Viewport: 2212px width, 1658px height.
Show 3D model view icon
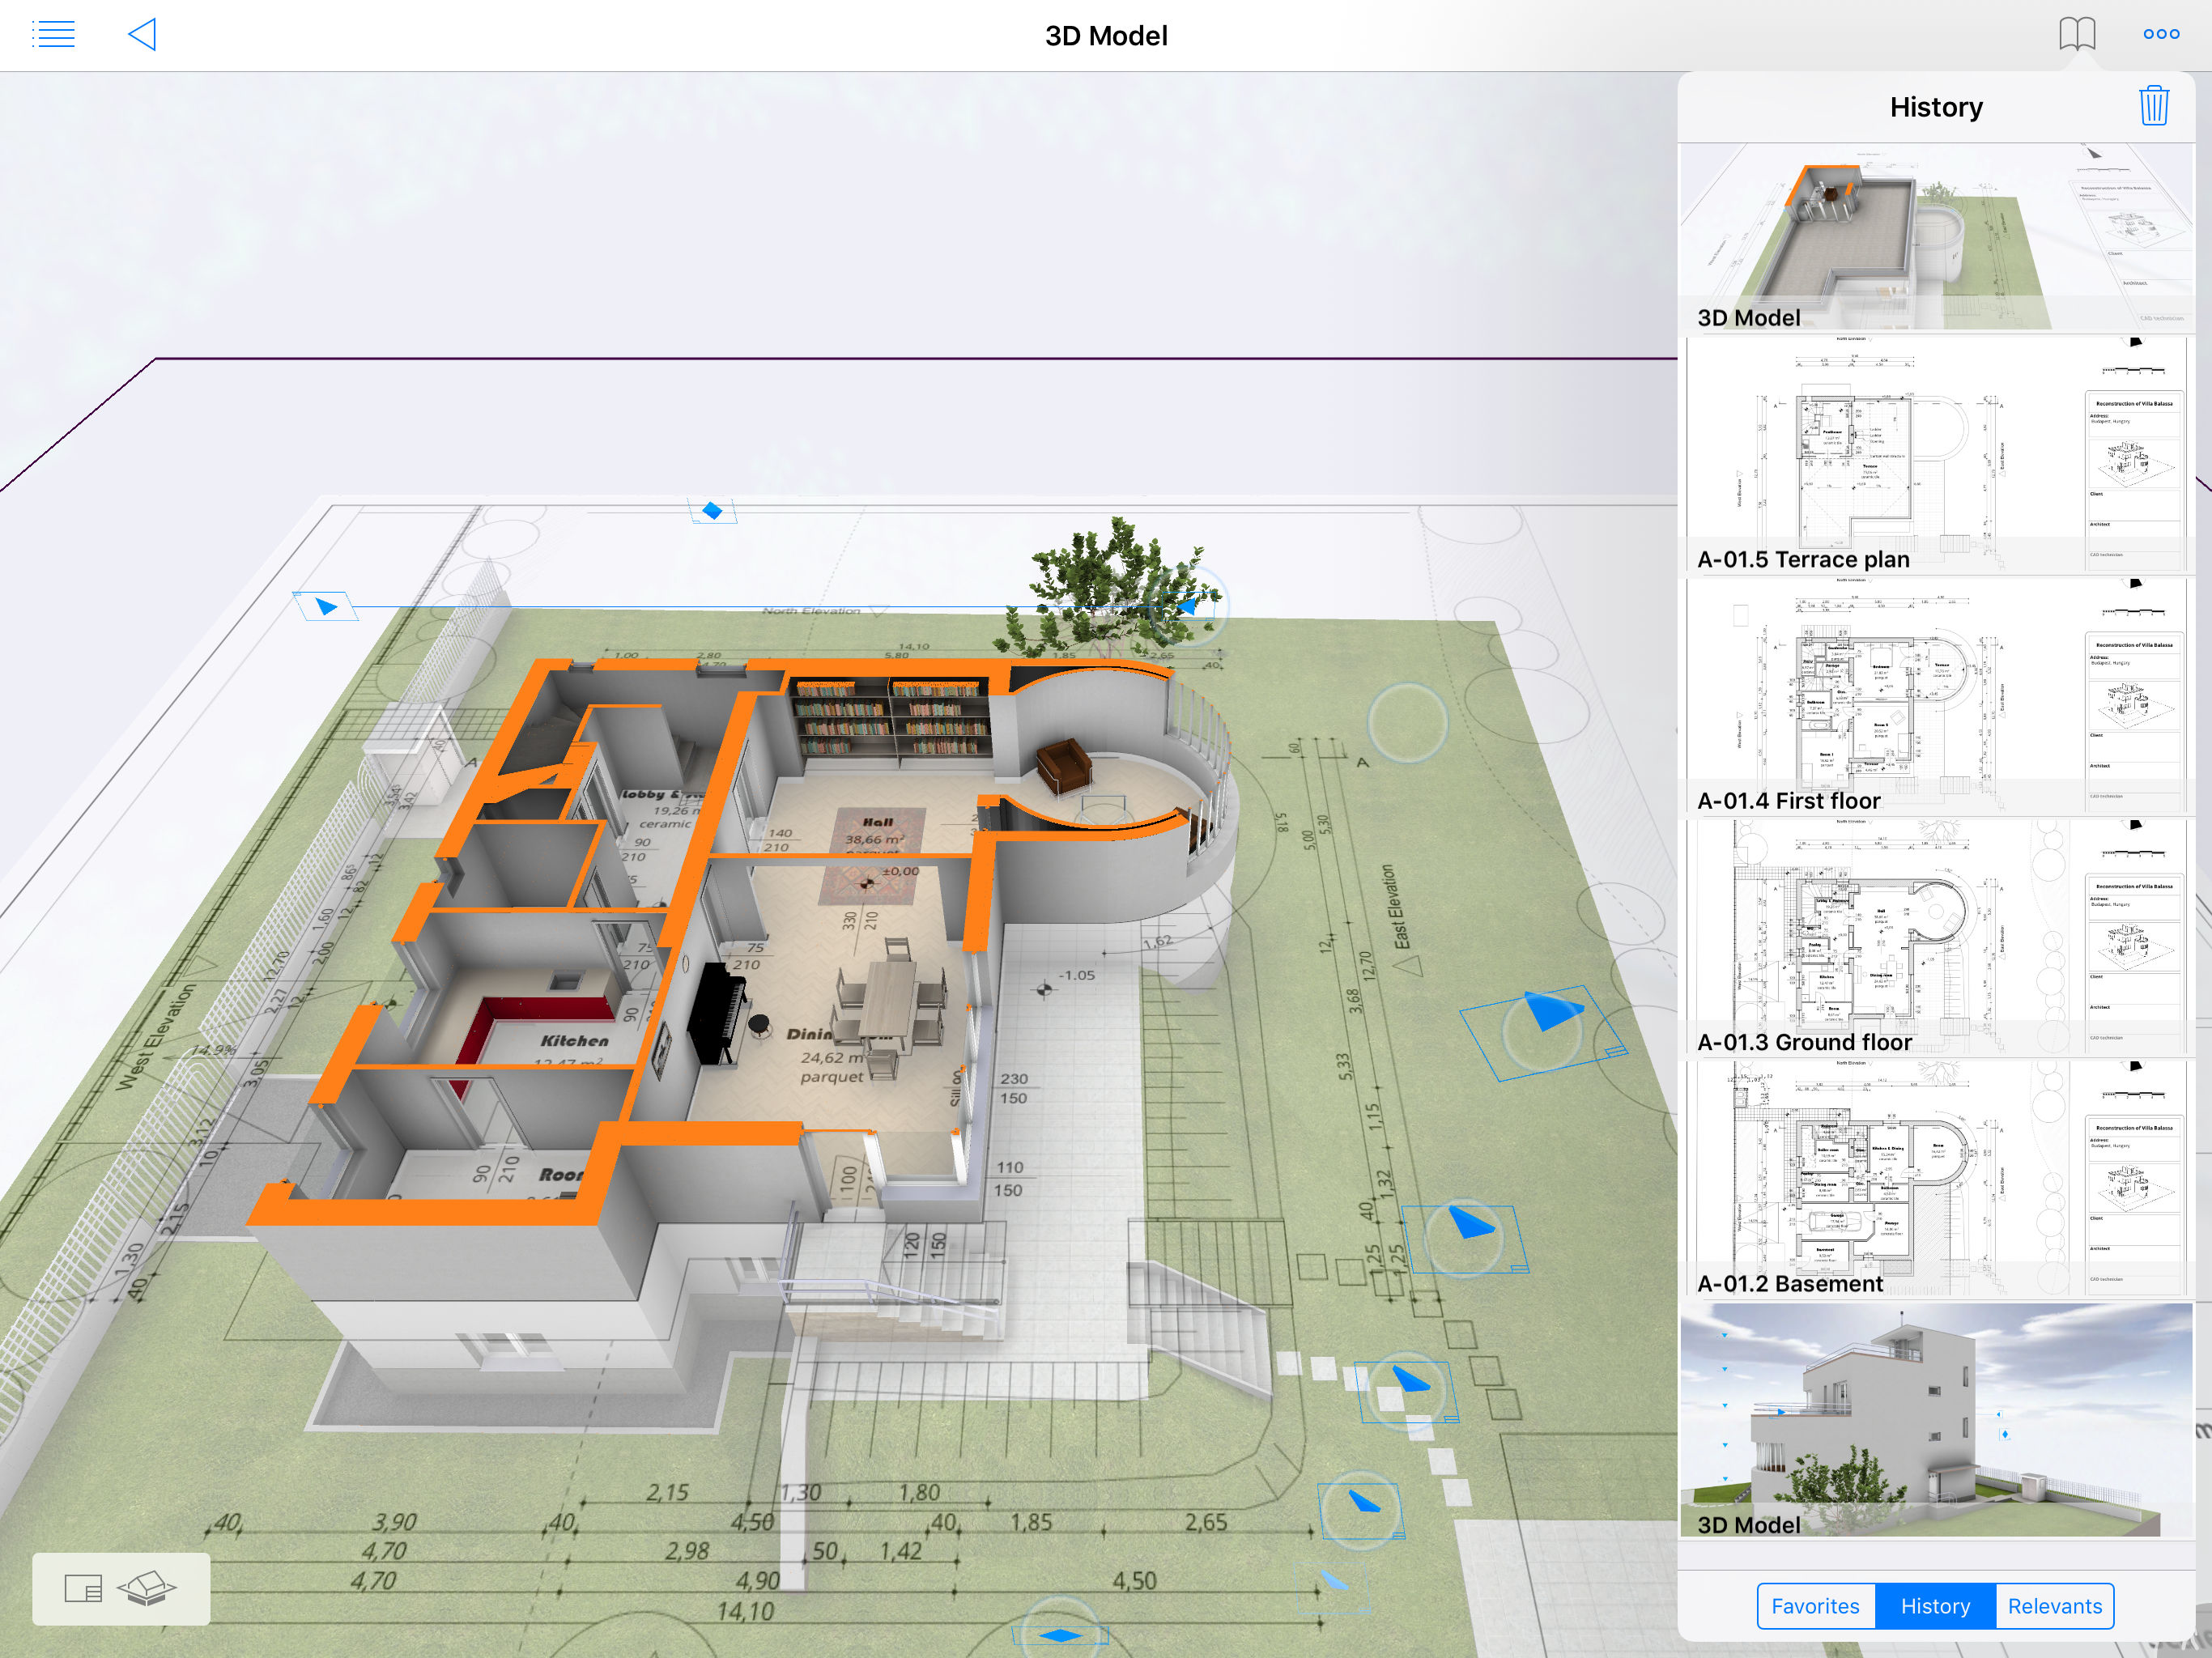pyautogui.click(x=146, y=1588)
